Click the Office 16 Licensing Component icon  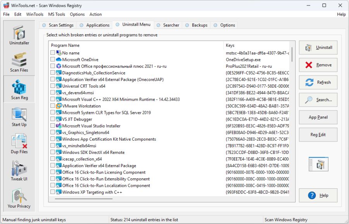pos(59,172)
